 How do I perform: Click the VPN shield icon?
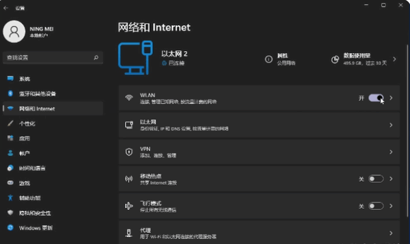tap(129, 152)
